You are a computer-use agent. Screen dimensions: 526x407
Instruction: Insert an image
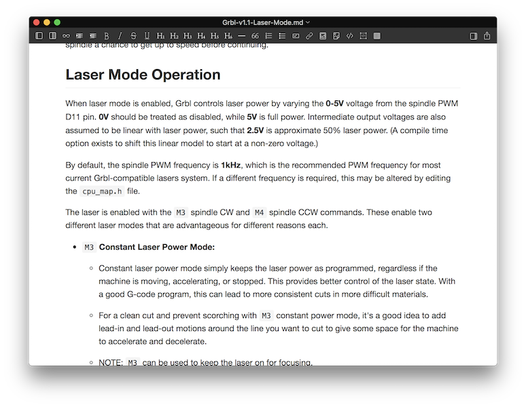pyautogui.click(x=323, y=36)
